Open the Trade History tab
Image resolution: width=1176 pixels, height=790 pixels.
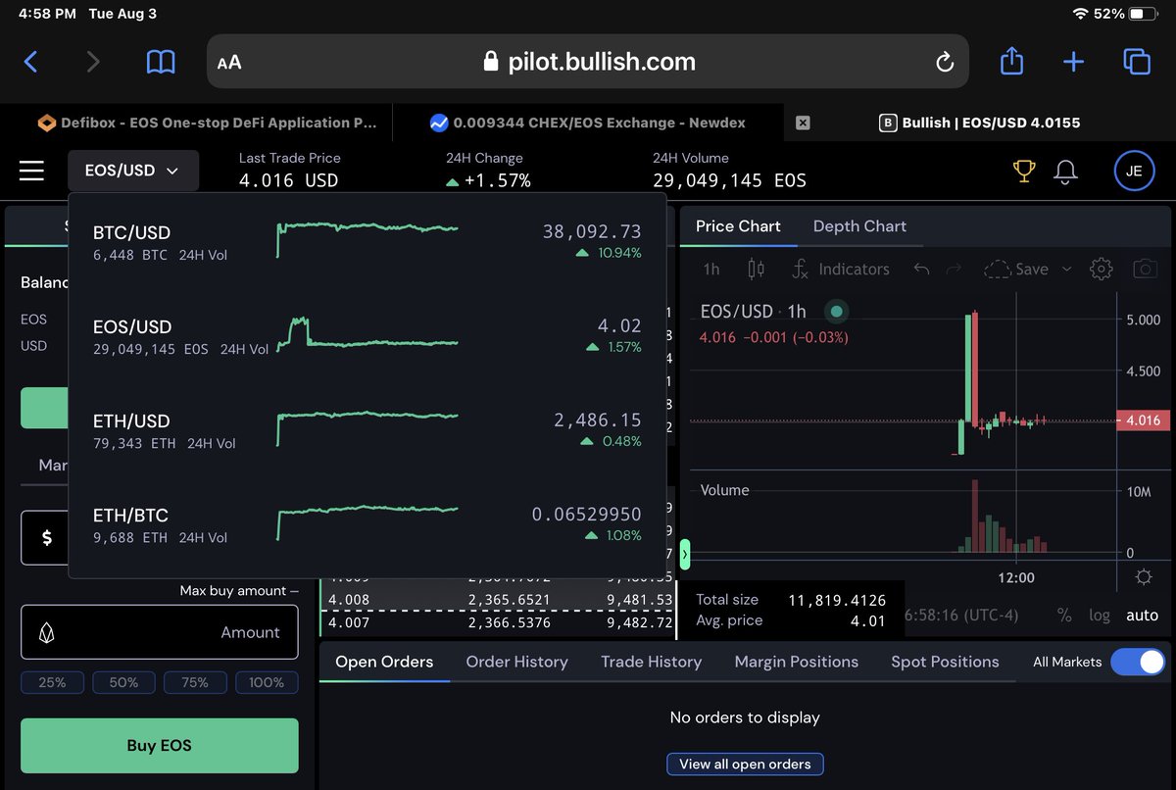651,662
